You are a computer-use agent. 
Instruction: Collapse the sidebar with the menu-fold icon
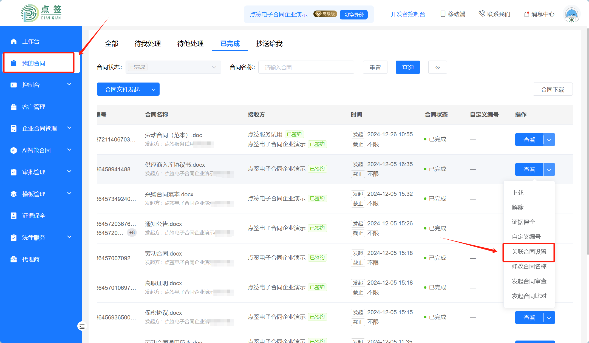pos(82,326)
